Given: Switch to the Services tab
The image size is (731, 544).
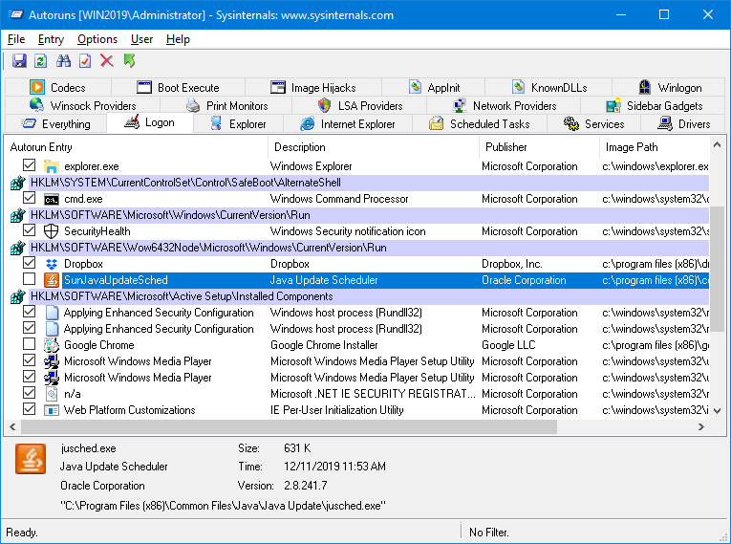Looking at the screenshot, I should coord(594,124).
